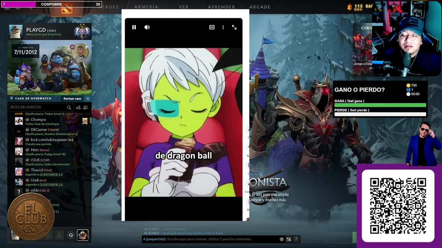The width and height of the screenshot is (442, 248).
Task: Open Urek's OVERTHROW 3.0 game link
Action: [x=51, y=185]
